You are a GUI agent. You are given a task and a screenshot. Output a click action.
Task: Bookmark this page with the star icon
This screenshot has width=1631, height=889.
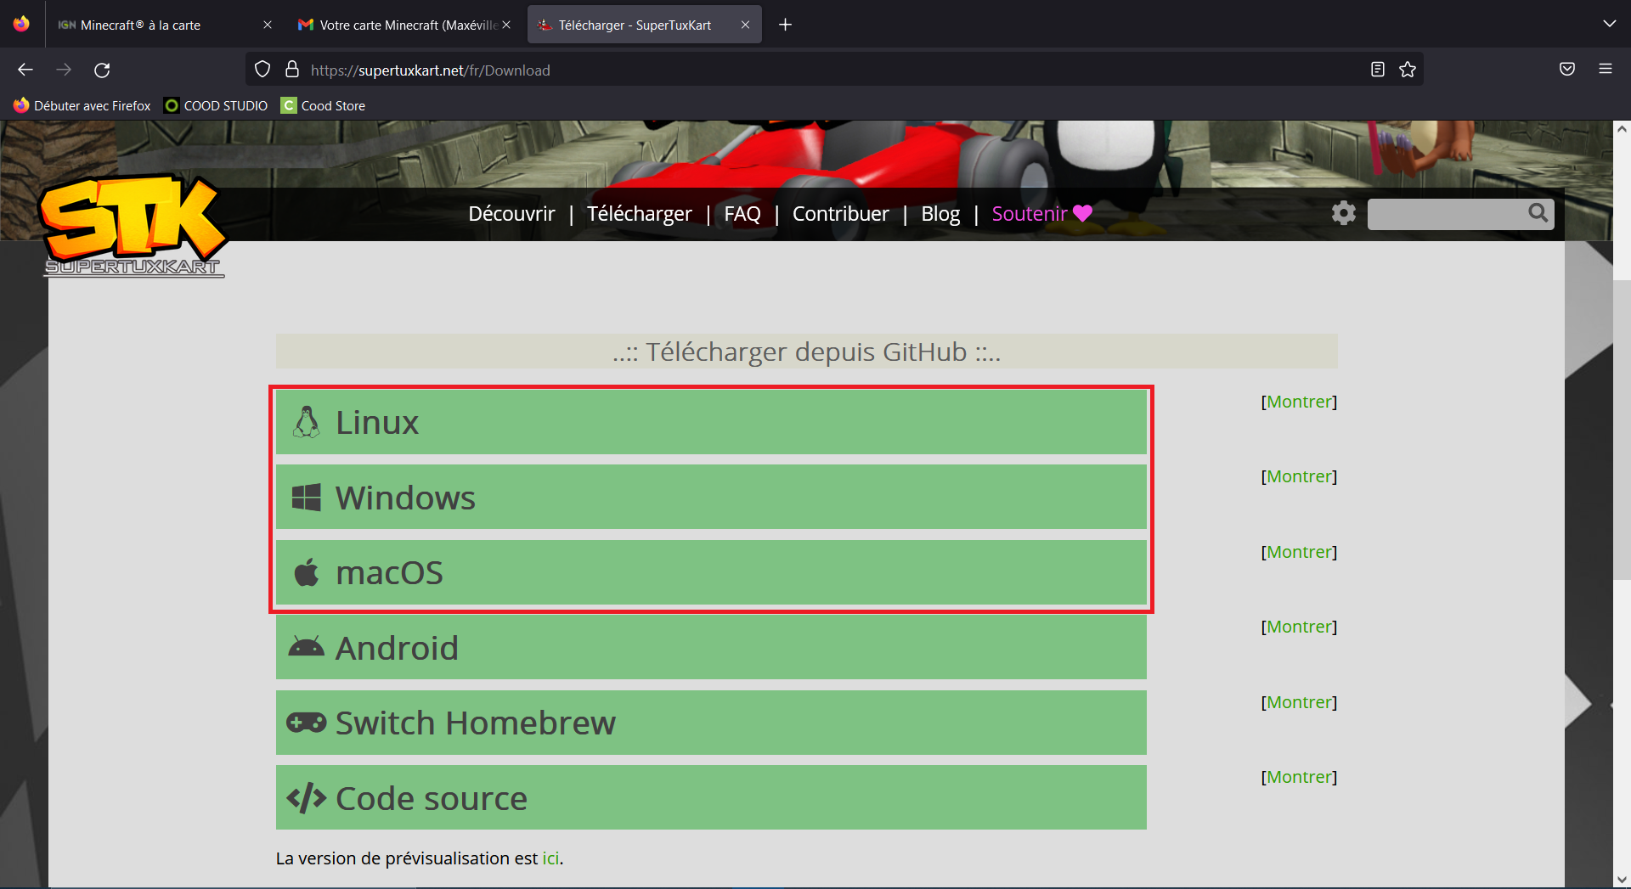tap(1408, 70)
